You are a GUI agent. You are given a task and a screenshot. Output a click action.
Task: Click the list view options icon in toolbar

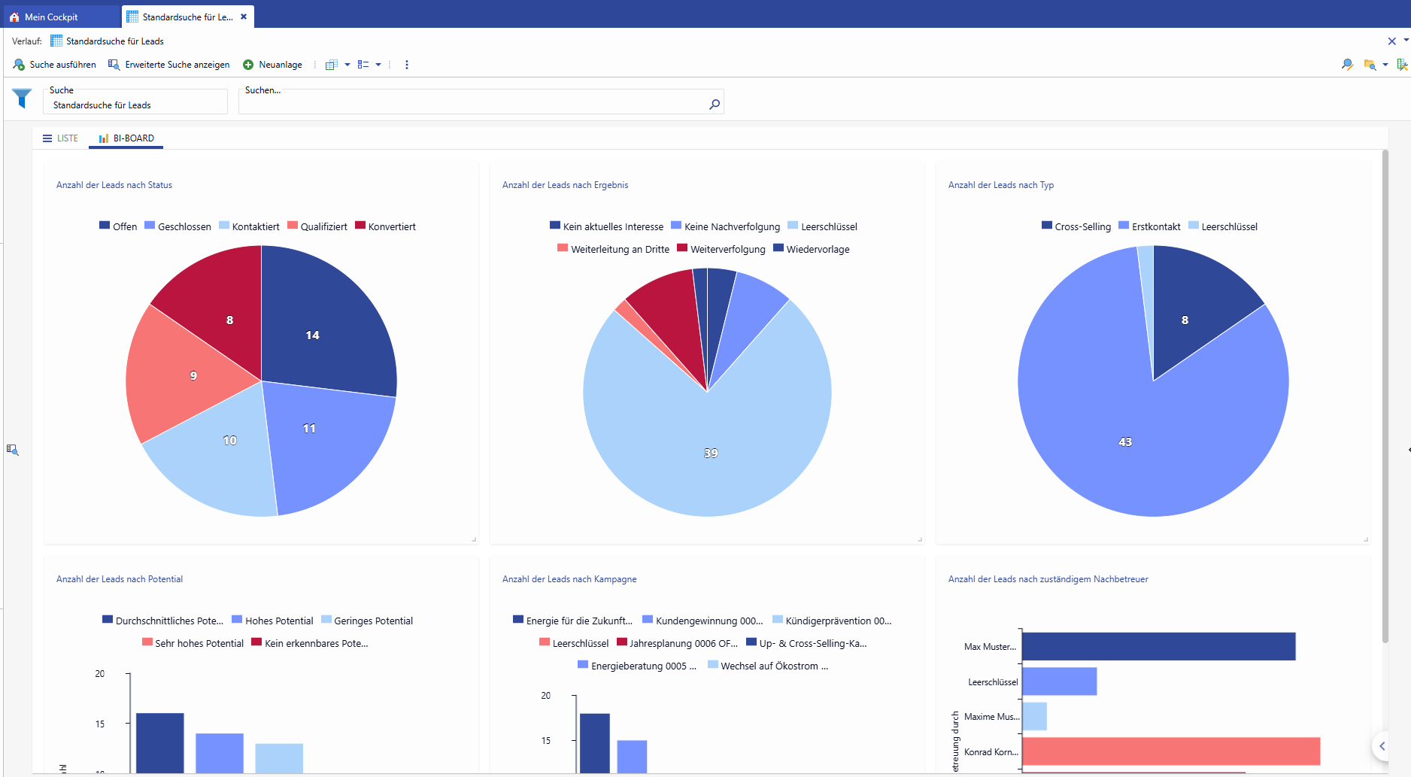[363, 65]
